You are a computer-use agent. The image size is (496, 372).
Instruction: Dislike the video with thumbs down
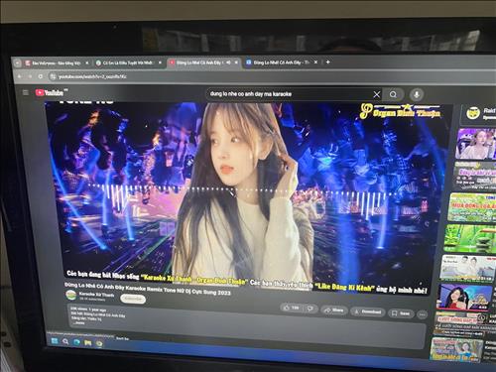pos(310,309)
